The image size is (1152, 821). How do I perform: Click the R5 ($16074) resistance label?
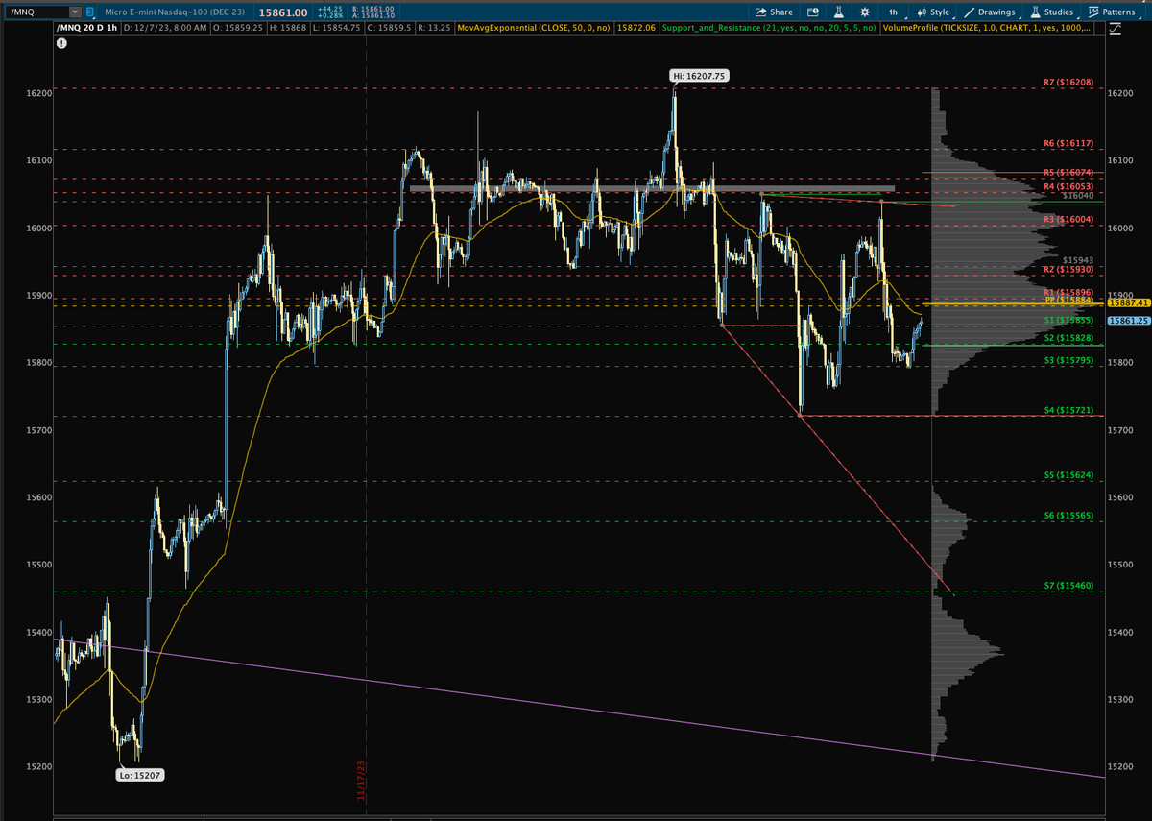click(x=1068, y=173)
